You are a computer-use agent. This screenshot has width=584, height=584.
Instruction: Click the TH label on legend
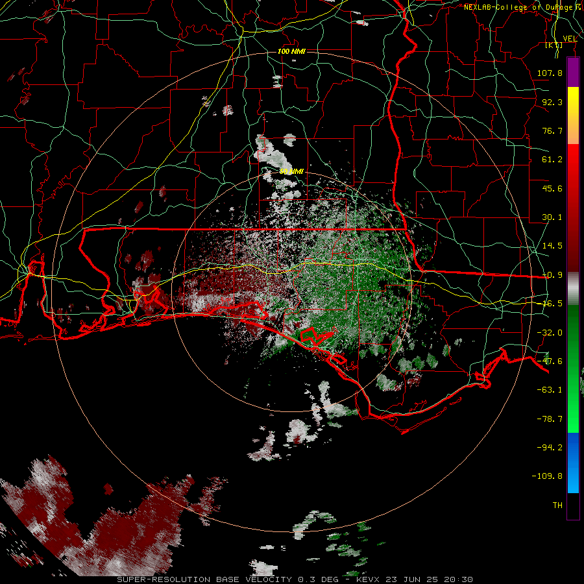557,505
